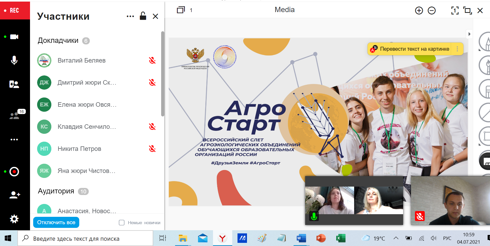
Task: Select the Докладчики section header
Action: coord(58,40)
